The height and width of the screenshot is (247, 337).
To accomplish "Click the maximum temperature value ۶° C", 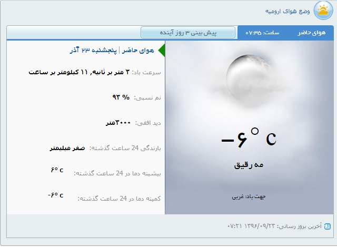I will [57, 170].
